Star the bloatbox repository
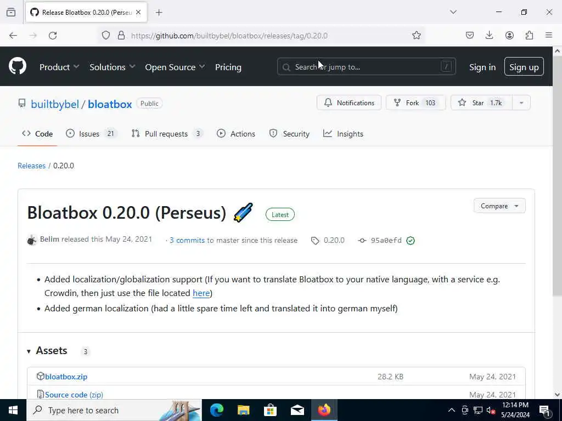The width and height of the screenshot is (562, 421). coord(481,103)
